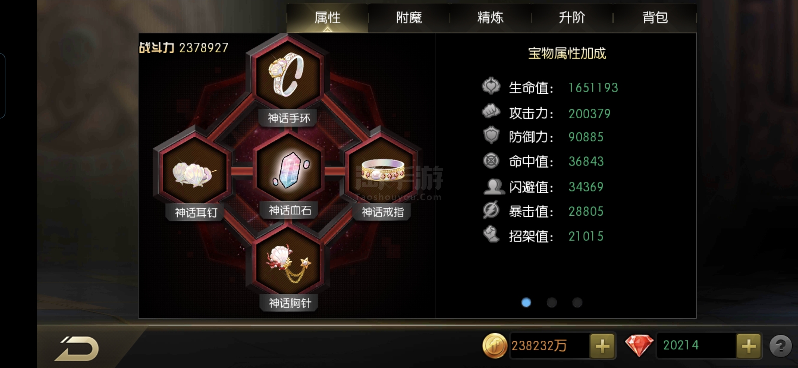Select the 神话手环 bracelet slot
The height and width of the screenshot is (368, 798).
[x=288, y=74]
